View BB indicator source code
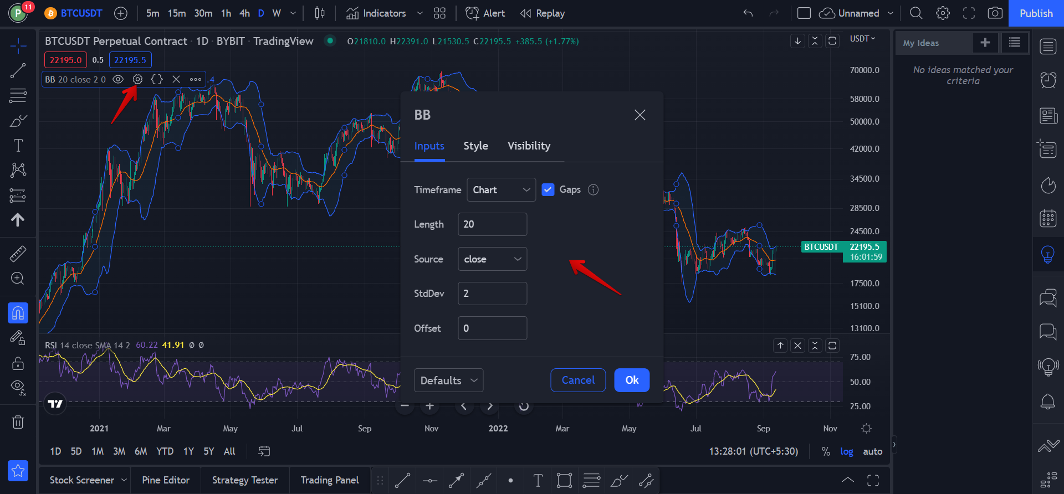Viewport: 1064px width, 494px height. click(157, 79)
